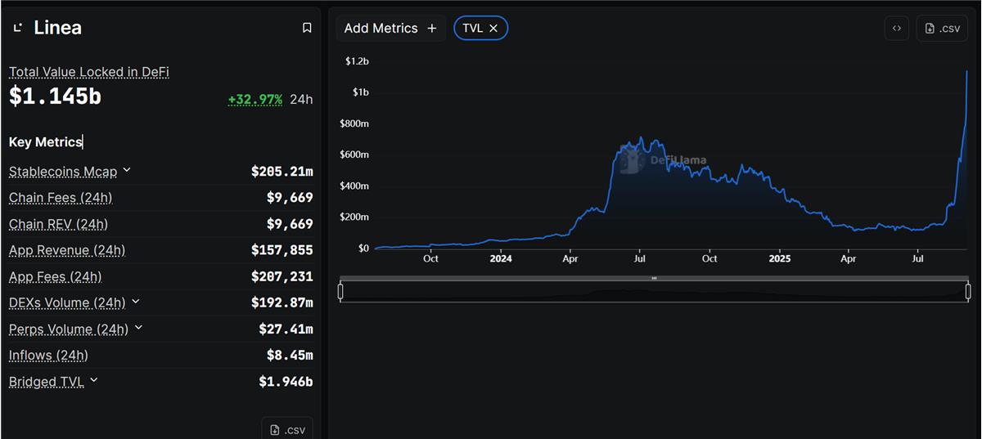Open the embed code icon button
982x439 pixels.
tap(897, 28)
